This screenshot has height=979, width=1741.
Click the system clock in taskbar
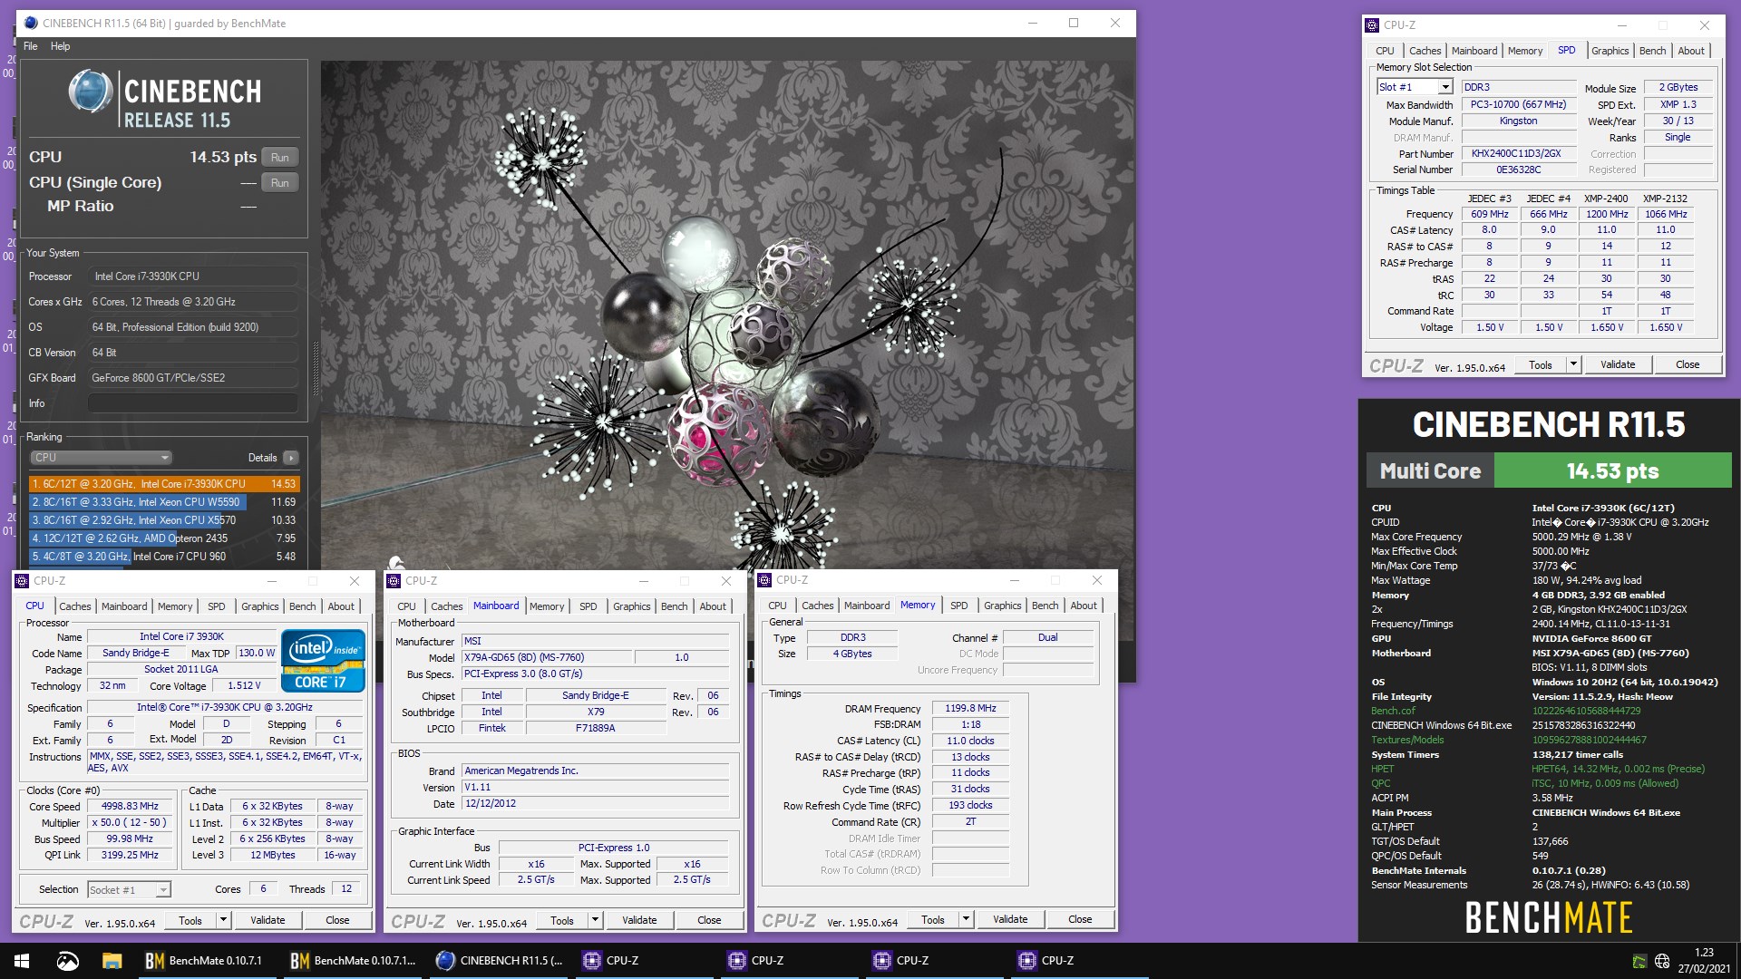(1704, 961)
